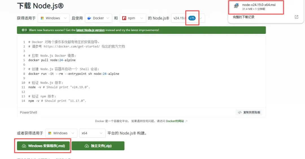Click the Windows logo in lower dropdown
The width and height of the screenshot is (305, 159).
[50, 133]
